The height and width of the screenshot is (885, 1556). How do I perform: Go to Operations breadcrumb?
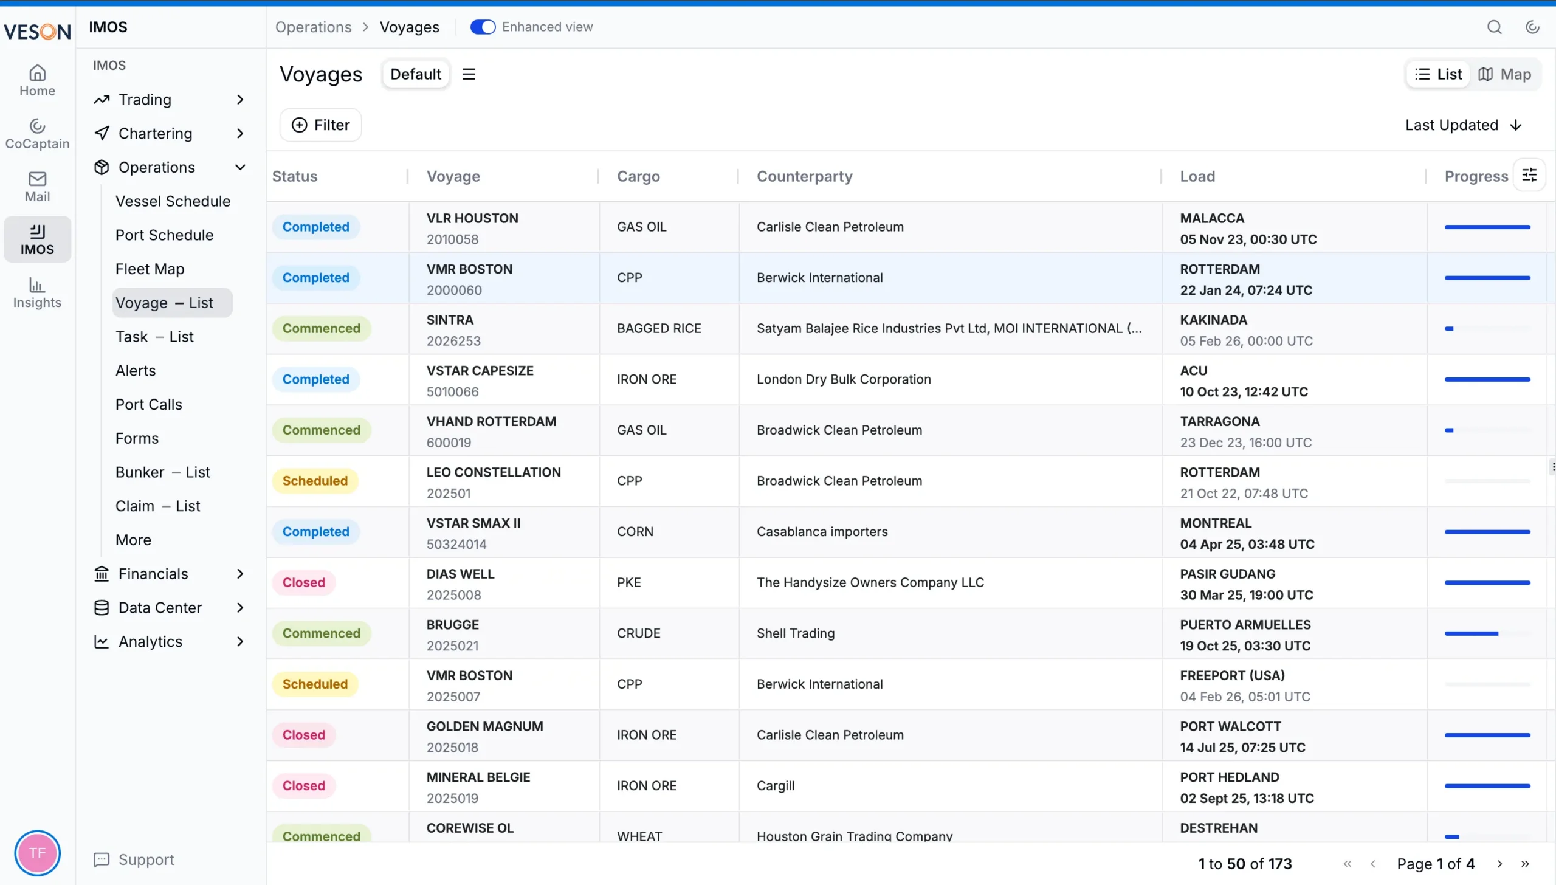point(313,27)
